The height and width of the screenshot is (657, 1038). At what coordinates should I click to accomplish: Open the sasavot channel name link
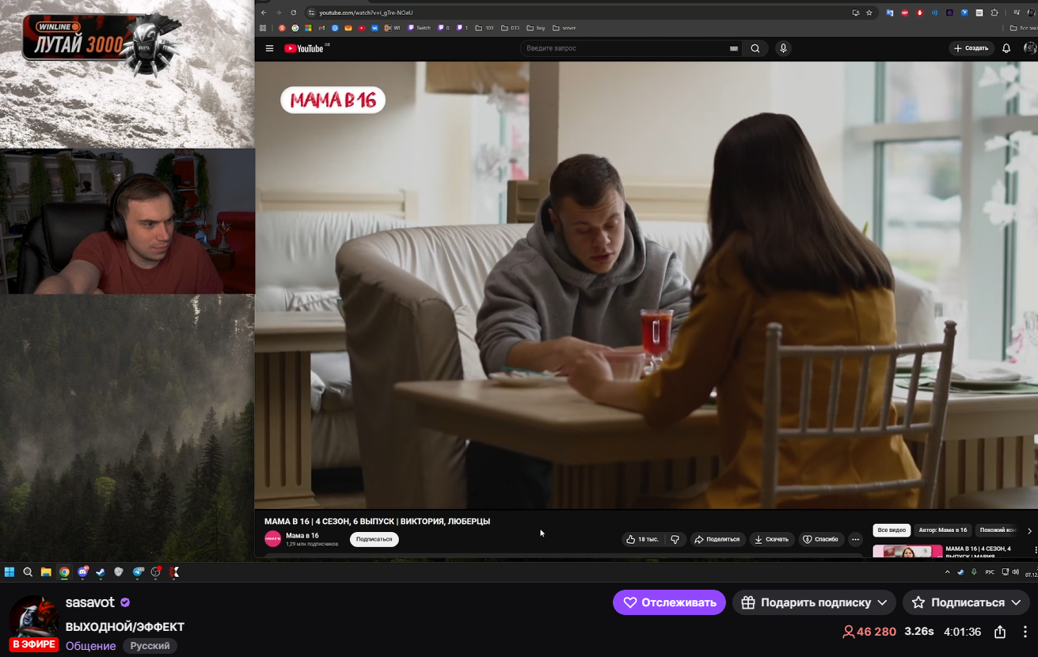[x=91, y=602]
